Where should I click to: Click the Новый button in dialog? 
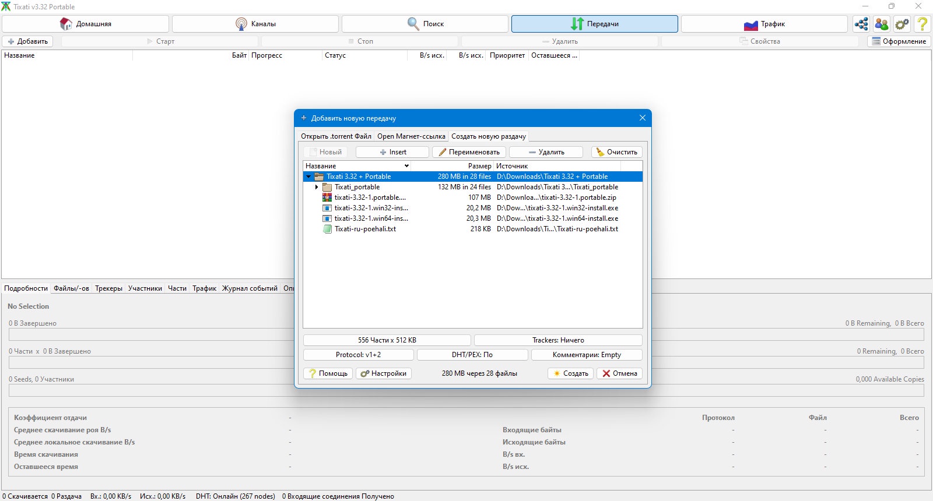pos(325,152)
